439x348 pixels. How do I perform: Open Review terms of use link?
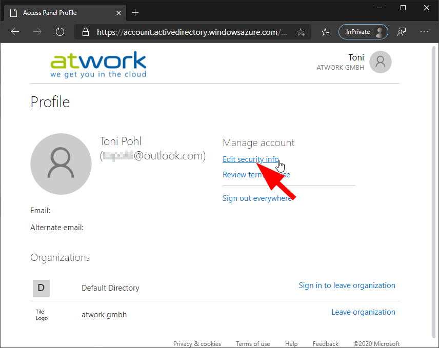tap(256, 175)
